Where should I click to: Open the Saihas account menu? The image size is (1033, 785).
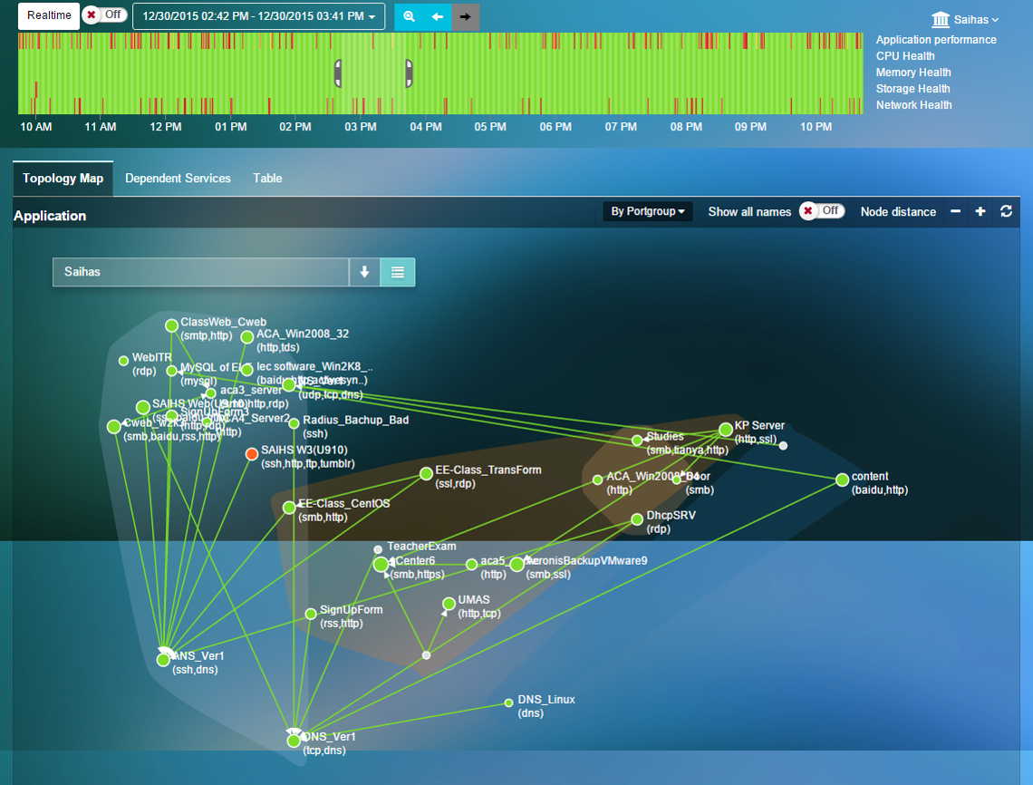(965, 19)
